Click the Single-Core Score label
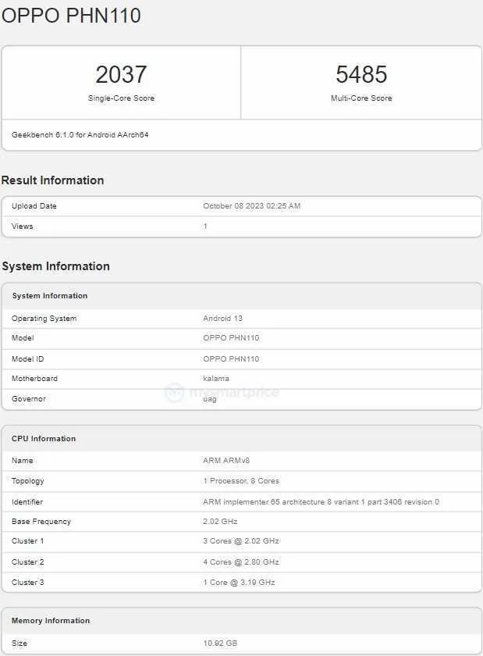The height and width of the screenshot is (656, 483). point(121,98)
